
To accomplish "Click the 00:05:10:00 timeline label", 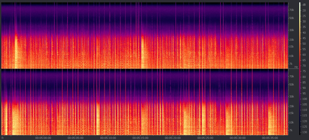I will [108, 138].
